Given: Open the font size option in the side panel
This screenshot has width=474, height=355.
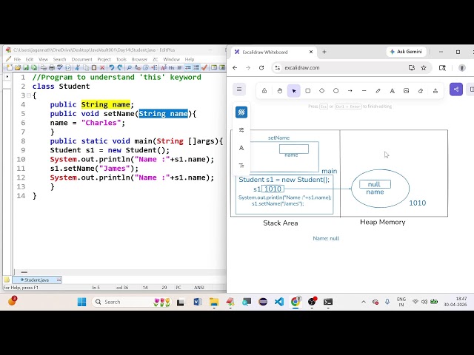Looking at the screenshot, I should (241, 166).
